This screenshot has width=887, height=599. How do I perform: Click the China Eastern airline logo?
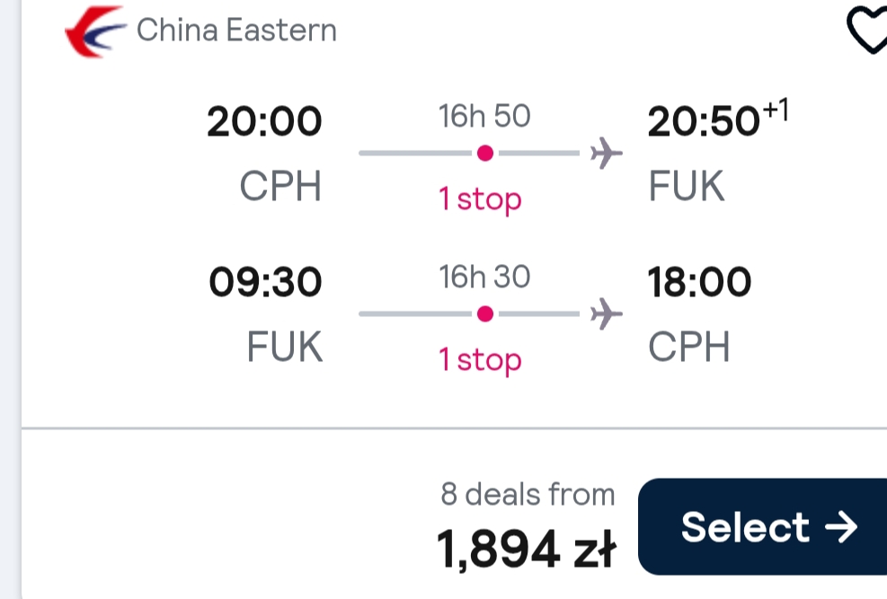[x=95, y=31]
